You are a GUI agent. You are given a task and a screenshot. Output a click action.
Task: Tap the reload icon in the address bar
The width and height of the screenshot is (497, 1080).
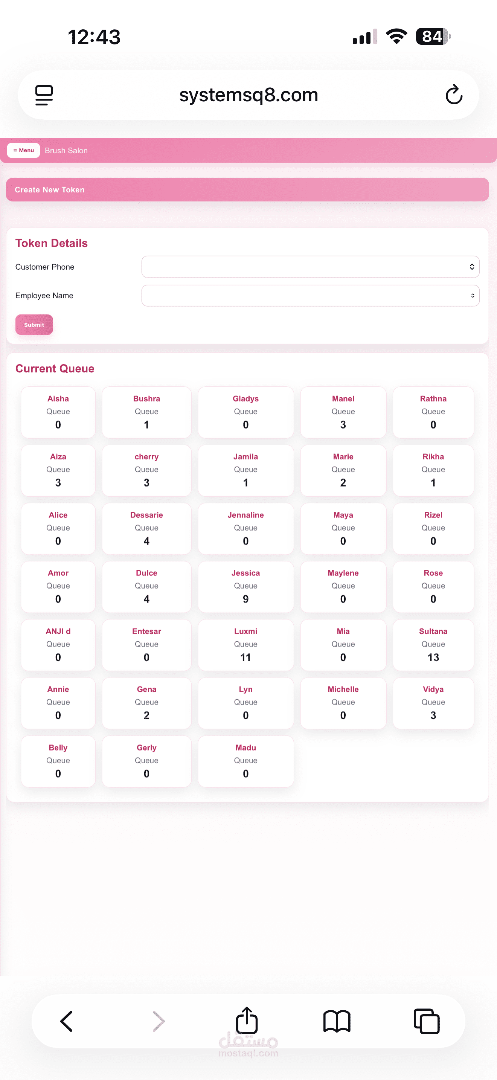pos(454,95)
